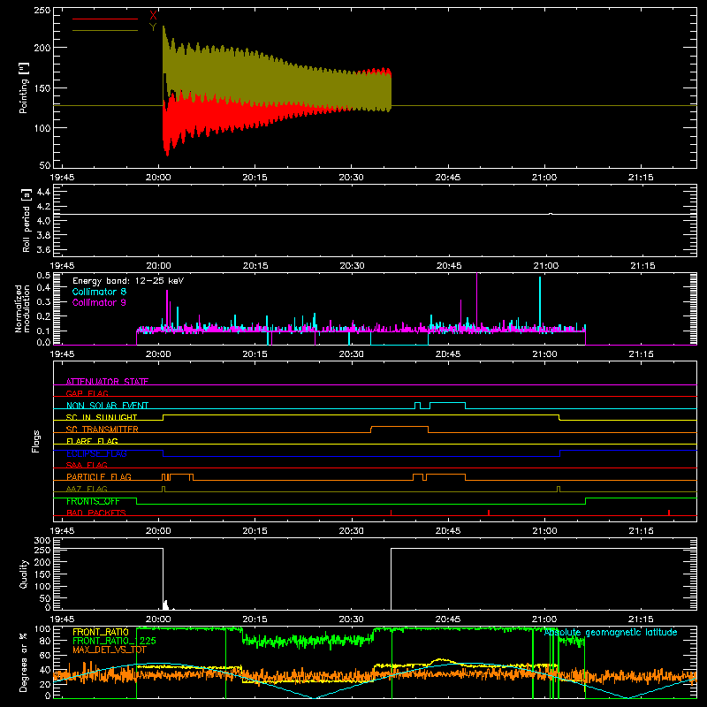The image size is (707, 707).
Task: Click the NON_SOLAR_EVENT flag label
Action: coord(107,406)
